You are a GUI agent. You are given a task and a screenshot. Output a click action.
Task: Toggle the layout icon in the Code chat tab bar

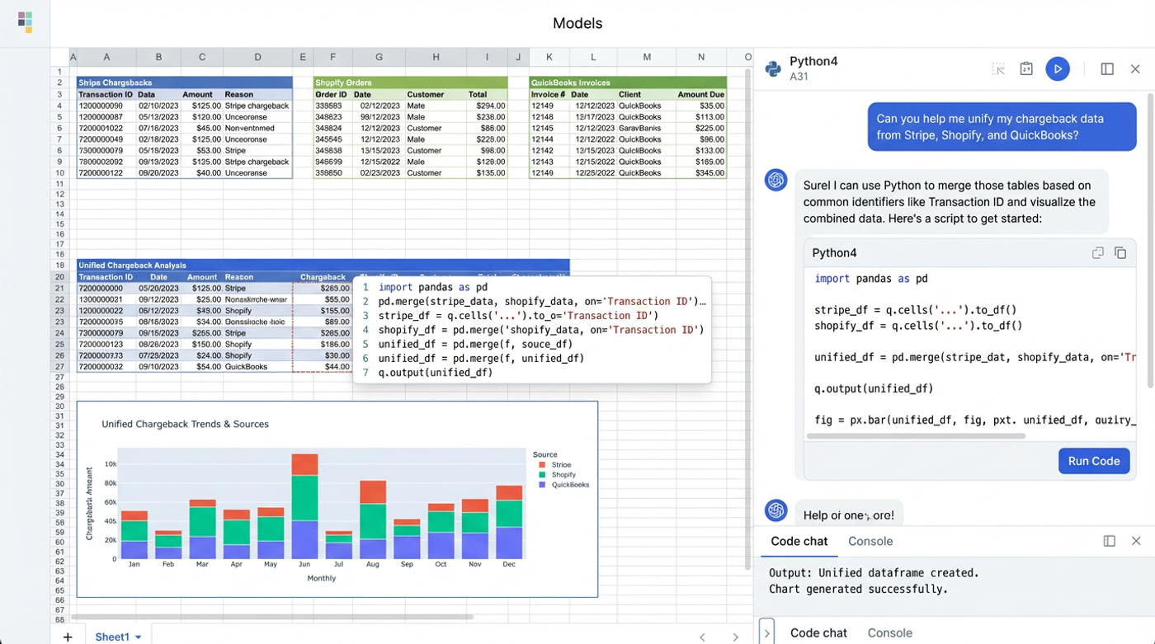click(1110, 541)
